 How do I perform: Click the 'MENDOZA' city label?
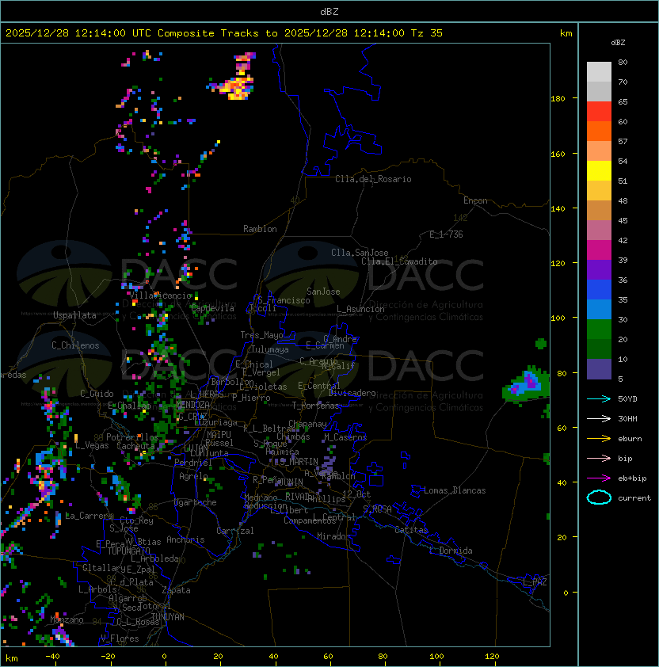coord(192,404)
